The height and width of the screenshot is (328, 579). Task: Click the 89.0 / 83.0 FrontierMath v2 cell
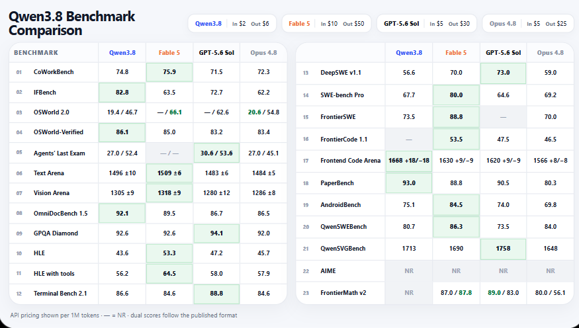pos(504,292)
